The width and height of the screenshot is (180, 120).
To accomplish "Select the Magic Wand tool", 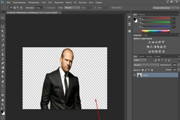I will [3, 31].
